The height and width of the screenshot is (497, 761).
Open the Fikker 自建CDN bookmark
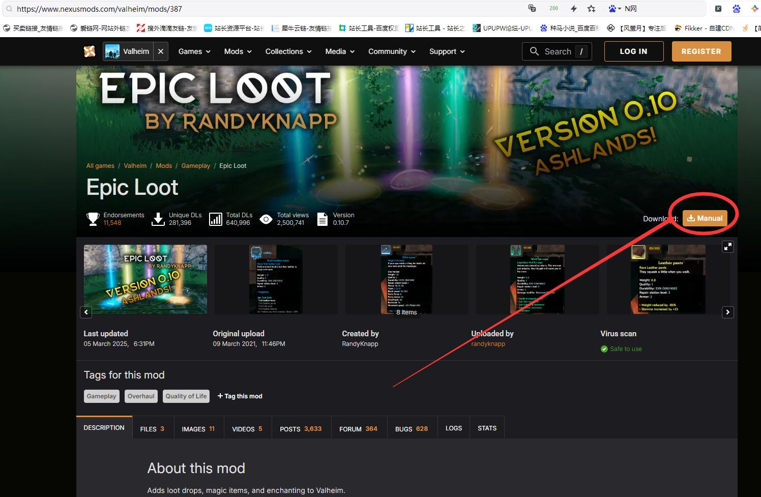pyautogui.click(x=704, y=28)
